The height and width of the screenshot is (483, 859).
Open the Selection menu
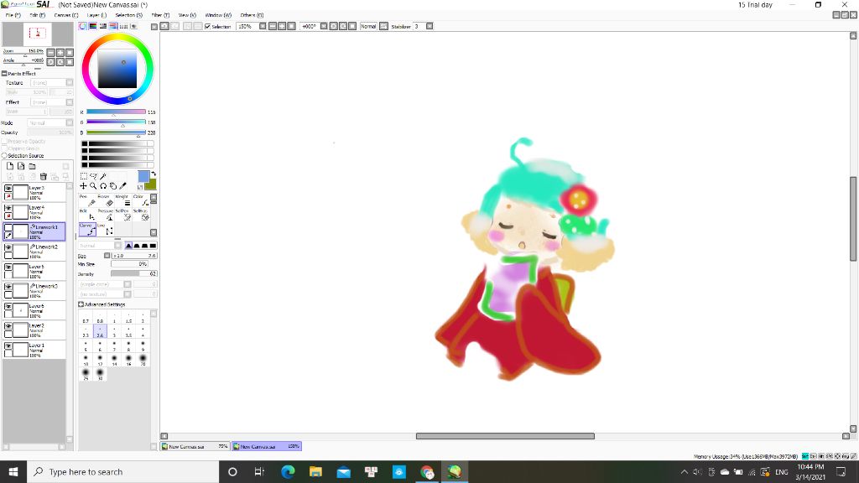(x=128, y=15)
